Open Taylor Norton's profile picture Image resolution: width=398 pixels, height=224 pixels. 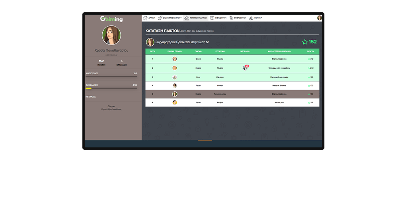pos(175,86)
